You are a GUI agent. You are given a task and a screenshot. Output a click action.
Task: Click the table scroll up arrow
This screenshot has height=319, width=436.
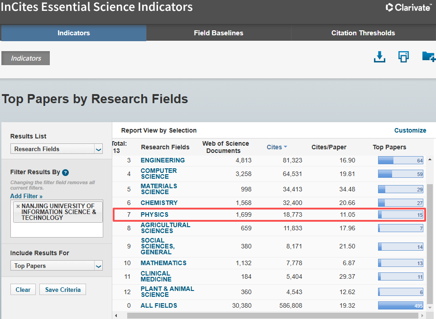click(x=430, y=159)
